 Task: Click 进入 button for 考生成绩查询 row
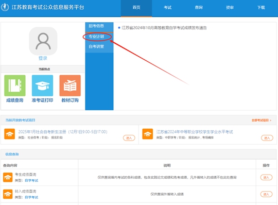point(266,177)
